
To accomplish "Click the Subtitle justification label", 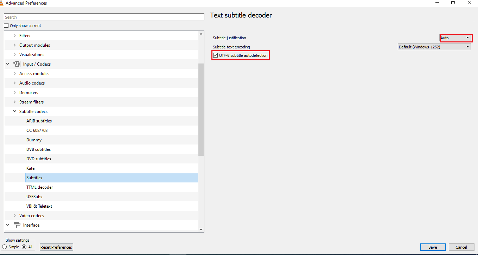I will (x=229, y=38).
